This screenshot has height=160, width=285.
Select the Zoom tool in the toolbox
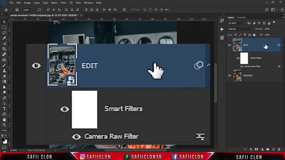pyautogui.click(x=4, y=125)
